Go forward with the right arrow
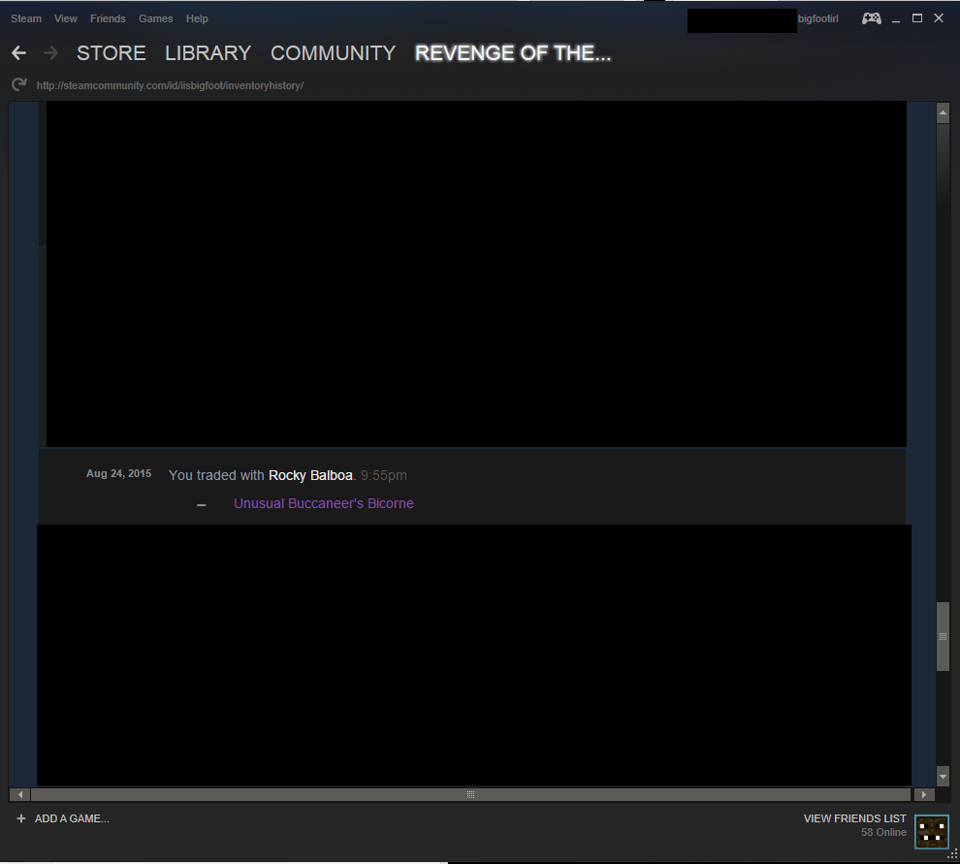Screen dimensions: 960x864 (x=51, y=53)
